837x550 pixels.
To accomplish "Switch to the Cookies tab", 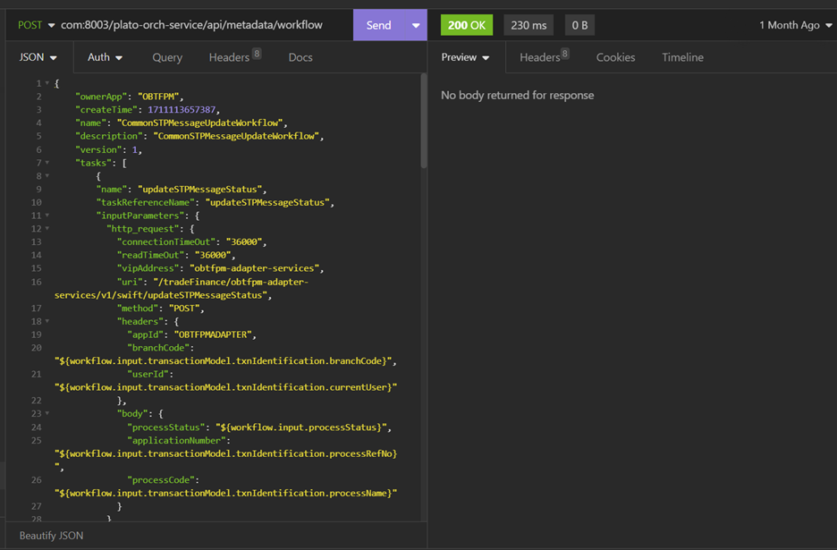I will click(x=615, y=57).
